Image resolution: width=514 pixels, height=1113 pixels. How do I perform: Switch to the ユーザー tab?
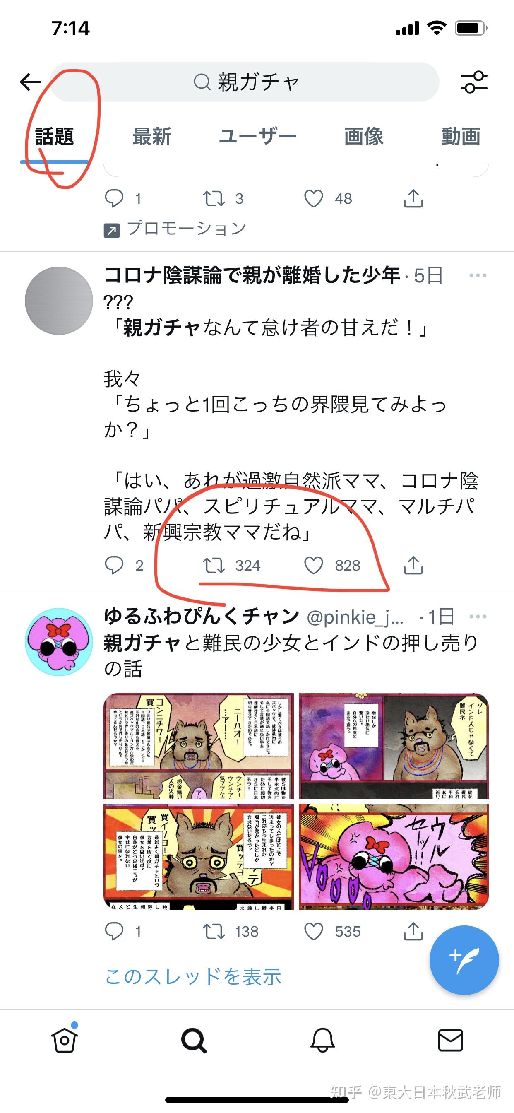(257, 137)
